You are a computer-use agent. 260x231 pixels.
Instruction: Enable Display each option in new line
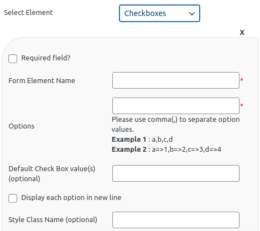(x=13, y=198)
